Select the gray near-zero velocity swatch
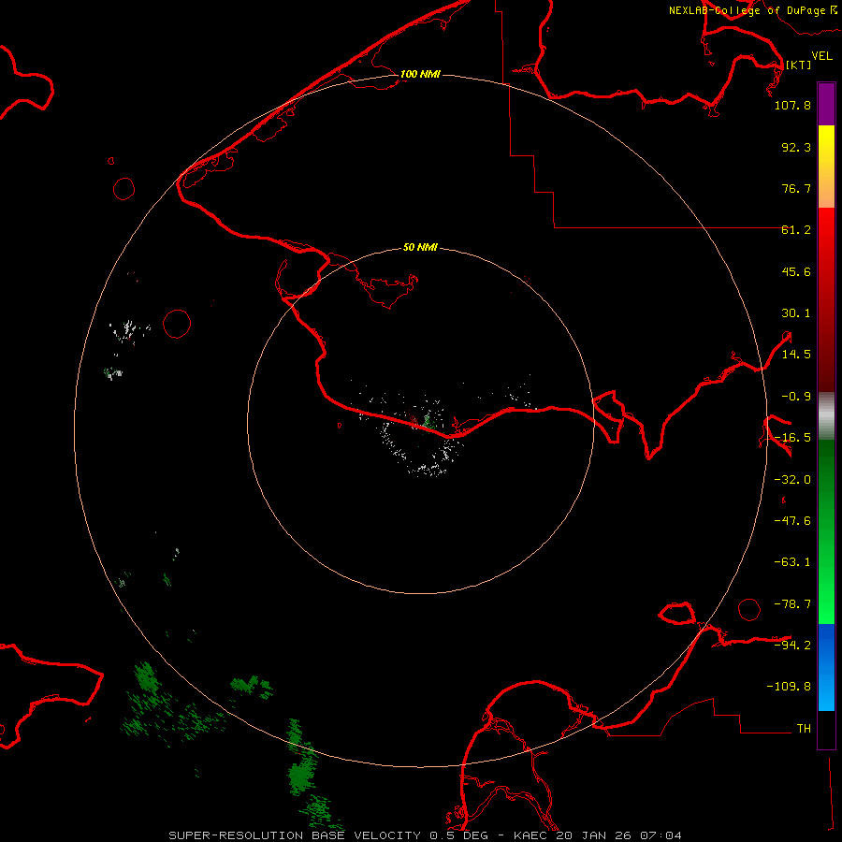This screenshot has width=842, height=842. [x=826, y=412]
